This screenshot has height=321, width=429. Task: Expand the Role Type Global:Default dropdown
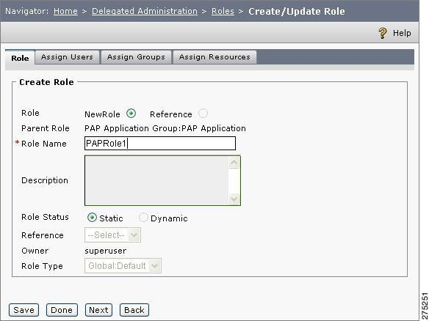123,265
